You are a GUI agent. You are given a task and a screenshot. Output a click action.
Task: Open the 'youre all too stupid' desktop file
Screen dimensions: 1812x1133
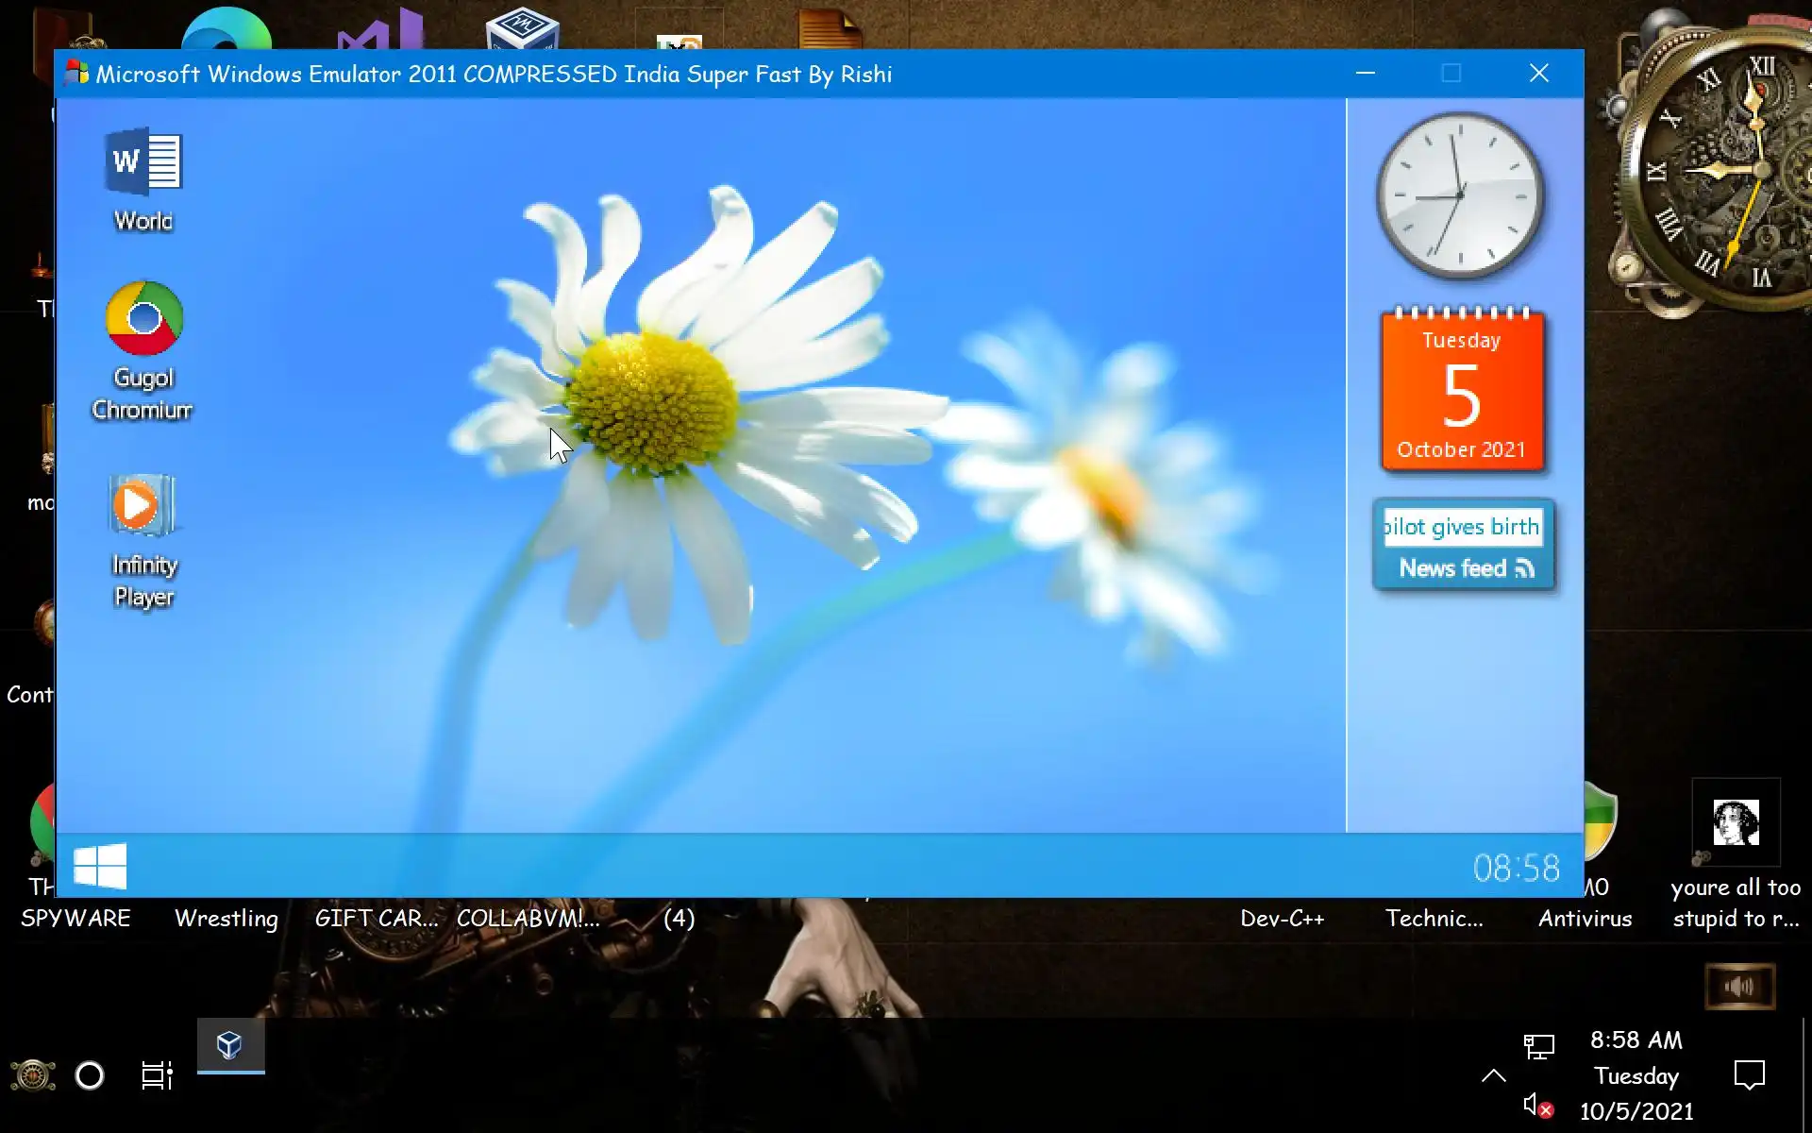(1736, 823)
